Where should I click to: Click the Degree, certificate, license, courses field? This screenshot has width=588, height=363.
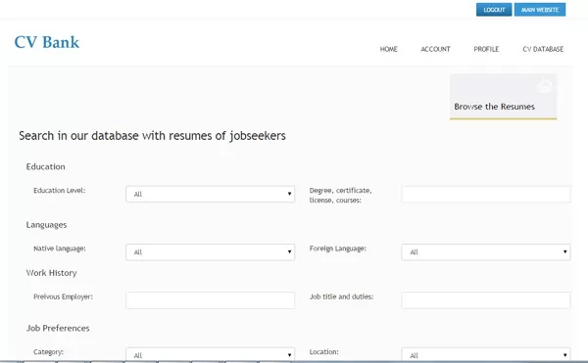pos(486,195)
